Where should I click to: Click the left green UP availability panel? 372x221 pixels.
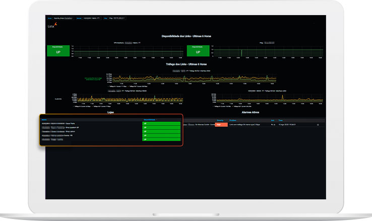58,51
